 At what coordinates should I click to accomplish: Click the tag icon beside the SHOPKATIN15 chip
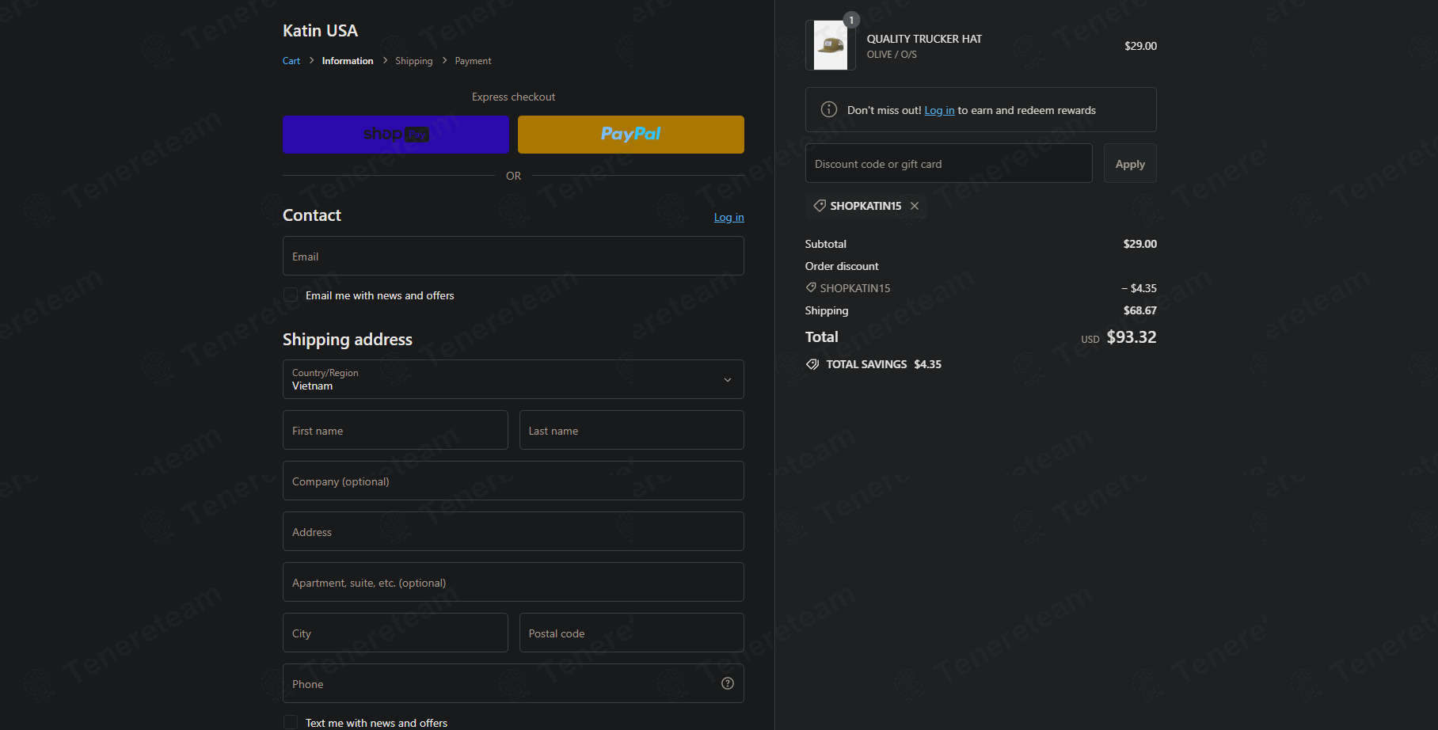coord(820,206)
